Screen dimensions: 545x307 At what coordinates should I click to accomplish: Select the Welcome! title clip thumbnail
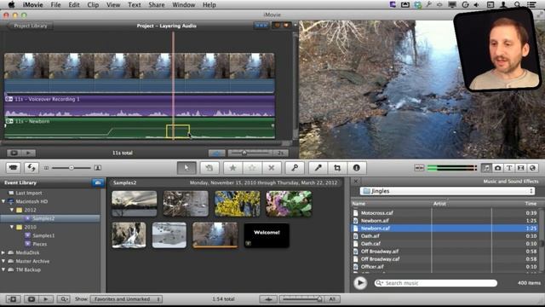[267, 235]
